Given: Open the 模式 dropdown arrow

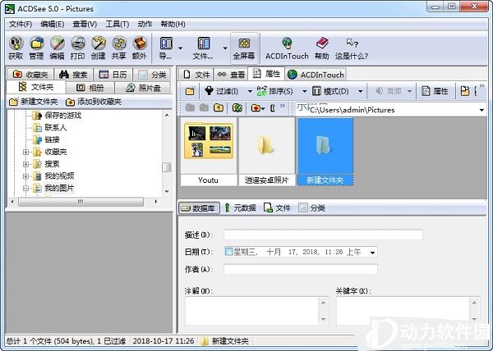Looking at the screenshot, I should (361, 92).
